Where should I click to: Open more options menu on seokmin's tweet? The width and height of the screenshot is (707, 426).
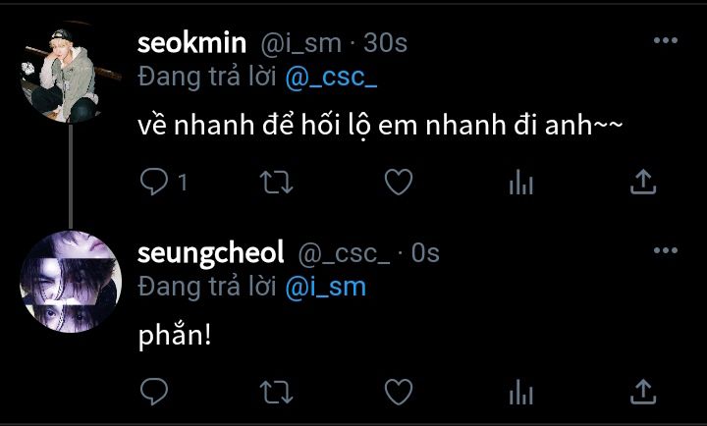(x=665, y=41)
